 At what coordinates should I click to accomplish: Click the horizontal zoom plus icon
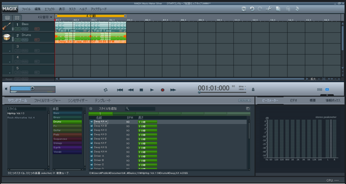339,79
